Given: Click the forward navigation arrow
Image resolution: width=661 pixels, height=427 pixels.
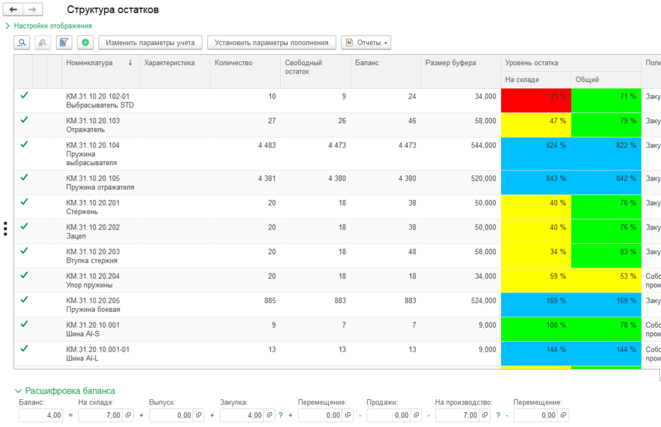Looking at the screenshot, I should pyautogui.click(x=33, y=10).
